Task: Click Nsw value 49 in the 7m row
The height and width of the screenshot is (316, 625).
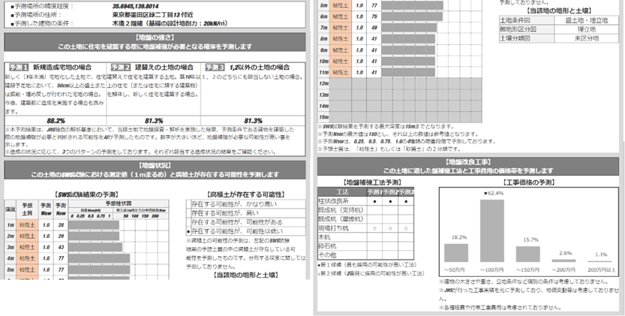Action: point(374,28)
